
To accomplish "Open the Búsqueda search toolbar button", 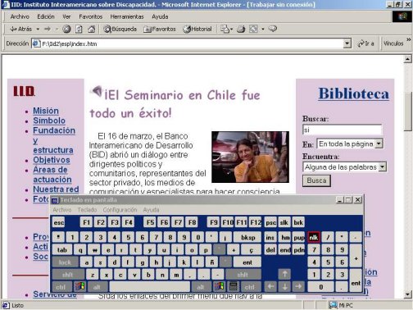I will (120, 29).
